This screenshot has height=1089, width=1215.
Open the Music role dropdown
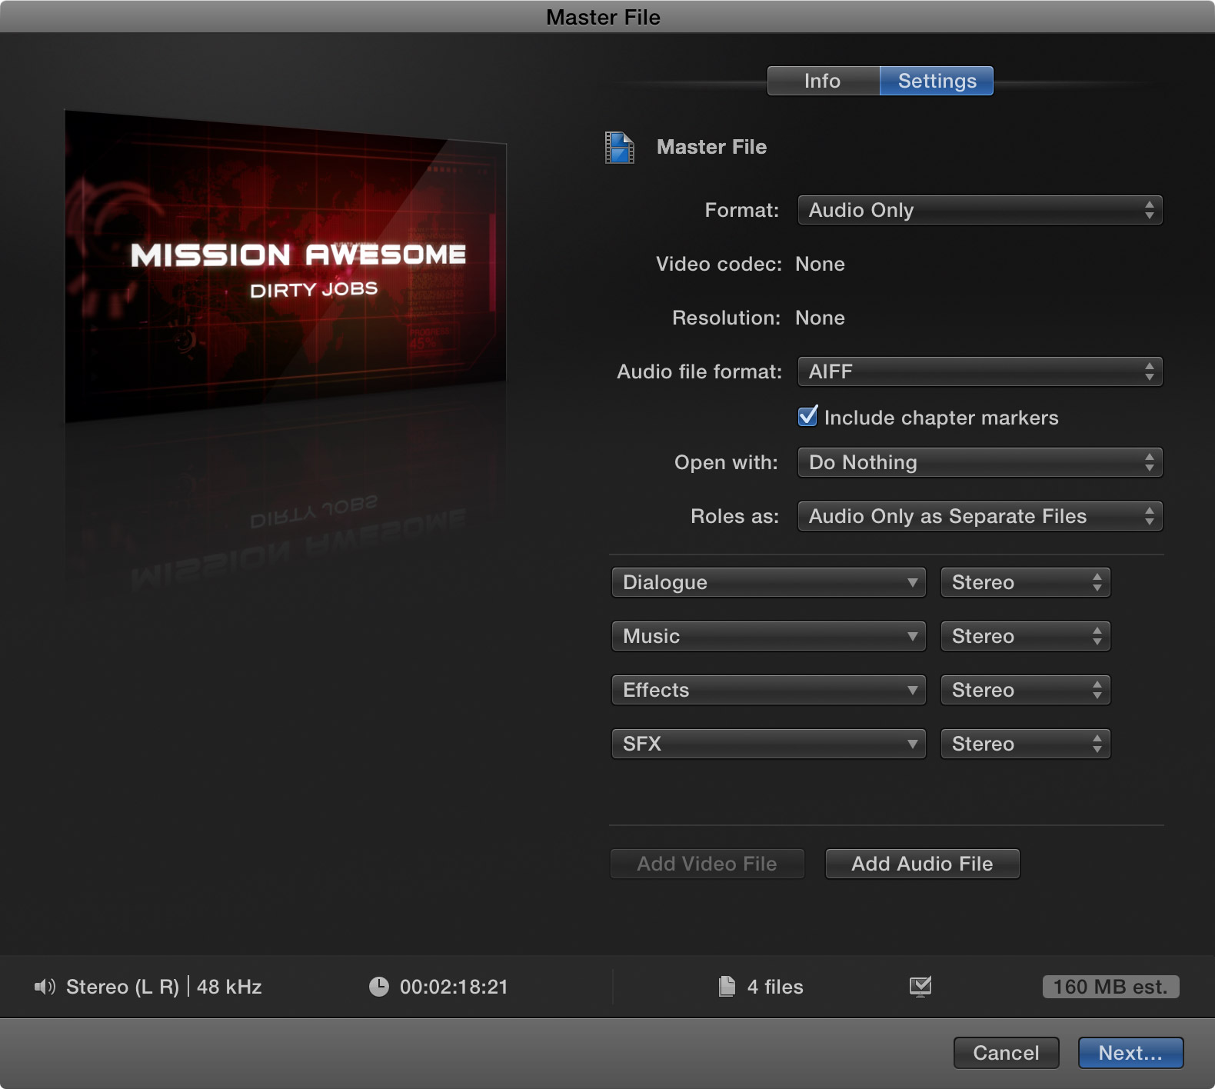(769, 636)
